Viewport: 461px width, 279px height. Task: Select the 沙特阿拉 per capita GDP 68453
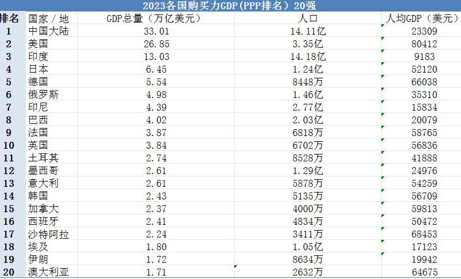tap(421, 234)
